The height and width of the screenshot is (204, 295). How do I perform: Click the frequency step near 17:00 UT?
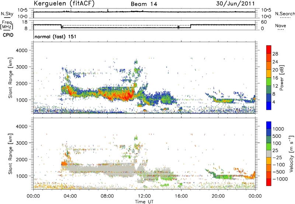tap(191, 26)
